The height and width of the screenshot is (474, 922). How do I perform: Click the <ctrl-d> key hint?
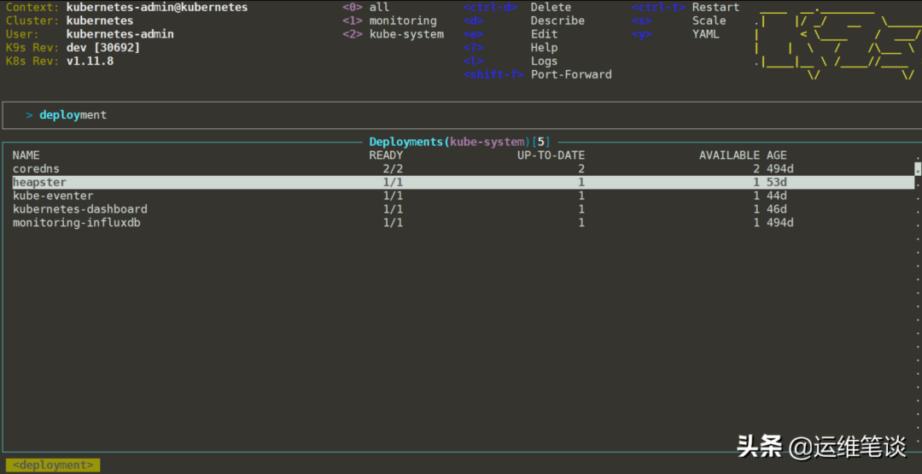pyautogui.click(x=490, y=8)
